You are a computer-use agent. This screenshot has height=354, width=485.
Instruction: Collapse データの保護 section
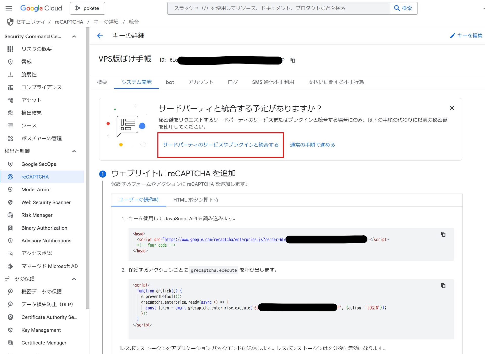click(x=74, y=279)
